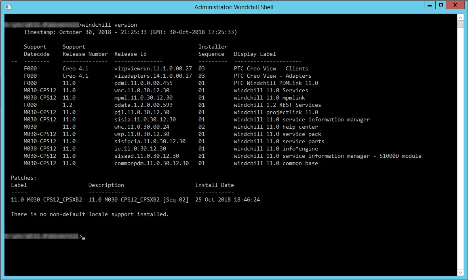The image size is (468, 280).
Task: Click 'PTC Windchill PDMLink 11.0' label
Action: [x=276, y=83]
